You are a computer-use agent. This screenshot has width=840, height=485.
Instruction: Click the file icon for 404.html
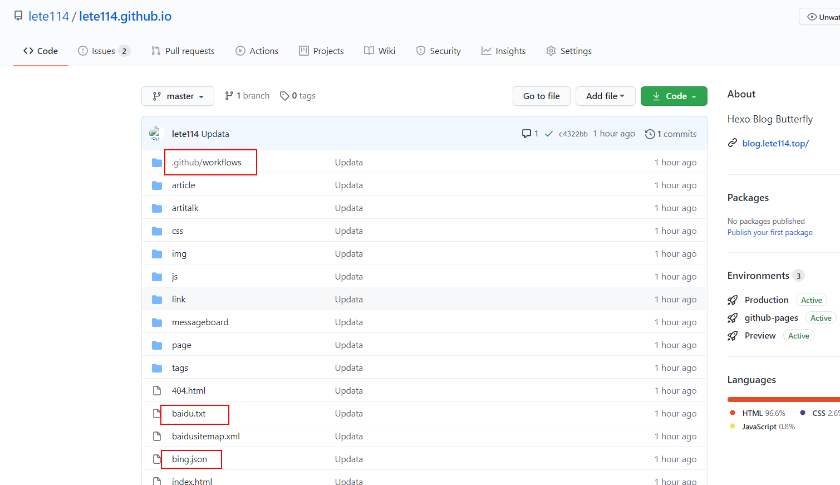pos(157,391)
